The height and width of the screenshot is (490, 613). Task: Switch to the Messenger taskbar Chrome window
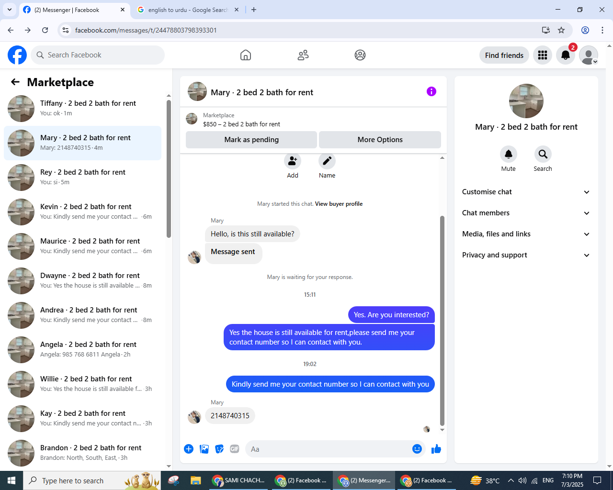coord(364,480)
